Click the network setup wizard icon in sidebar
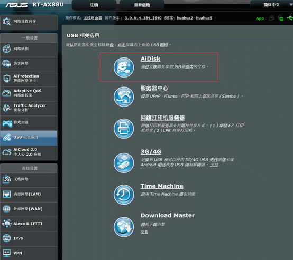This screenshot has height=260, width=293. tap(7, 22)
